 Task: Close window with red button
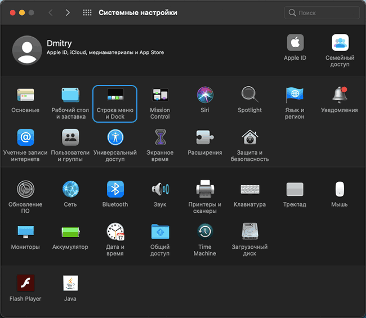12,12
